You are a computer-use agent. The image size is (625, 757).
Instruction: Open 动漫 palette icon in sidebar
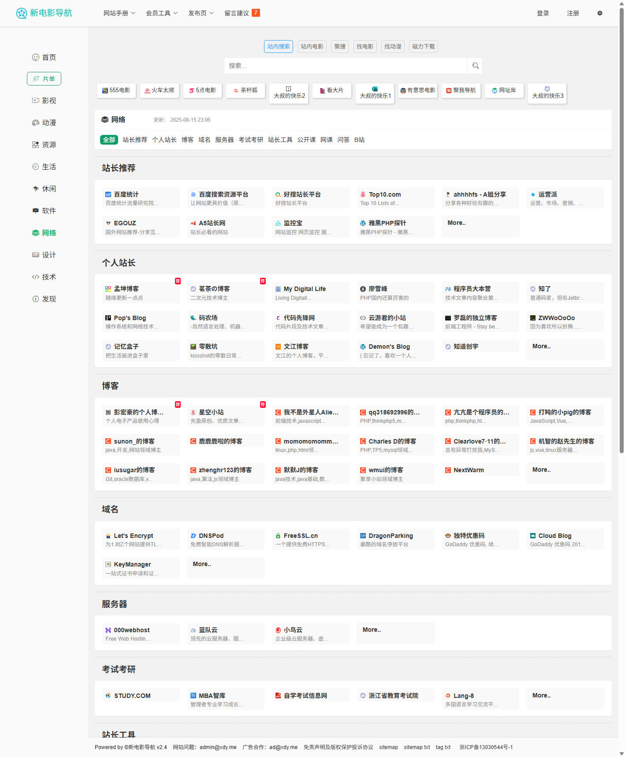pyautogui.click(x=36, y=123)
